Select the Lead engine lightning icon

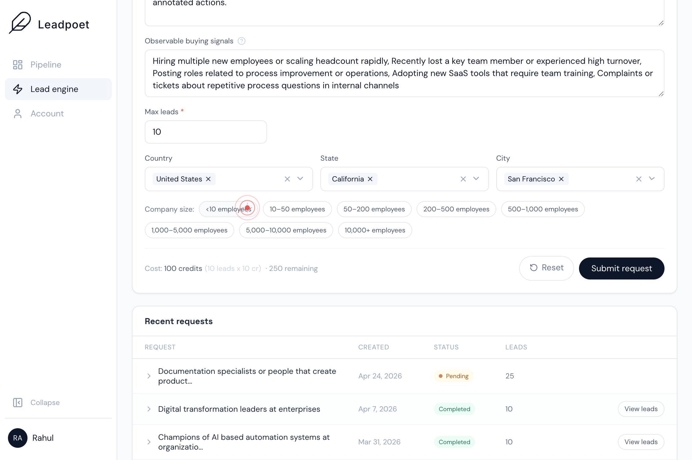click(18, 89)
